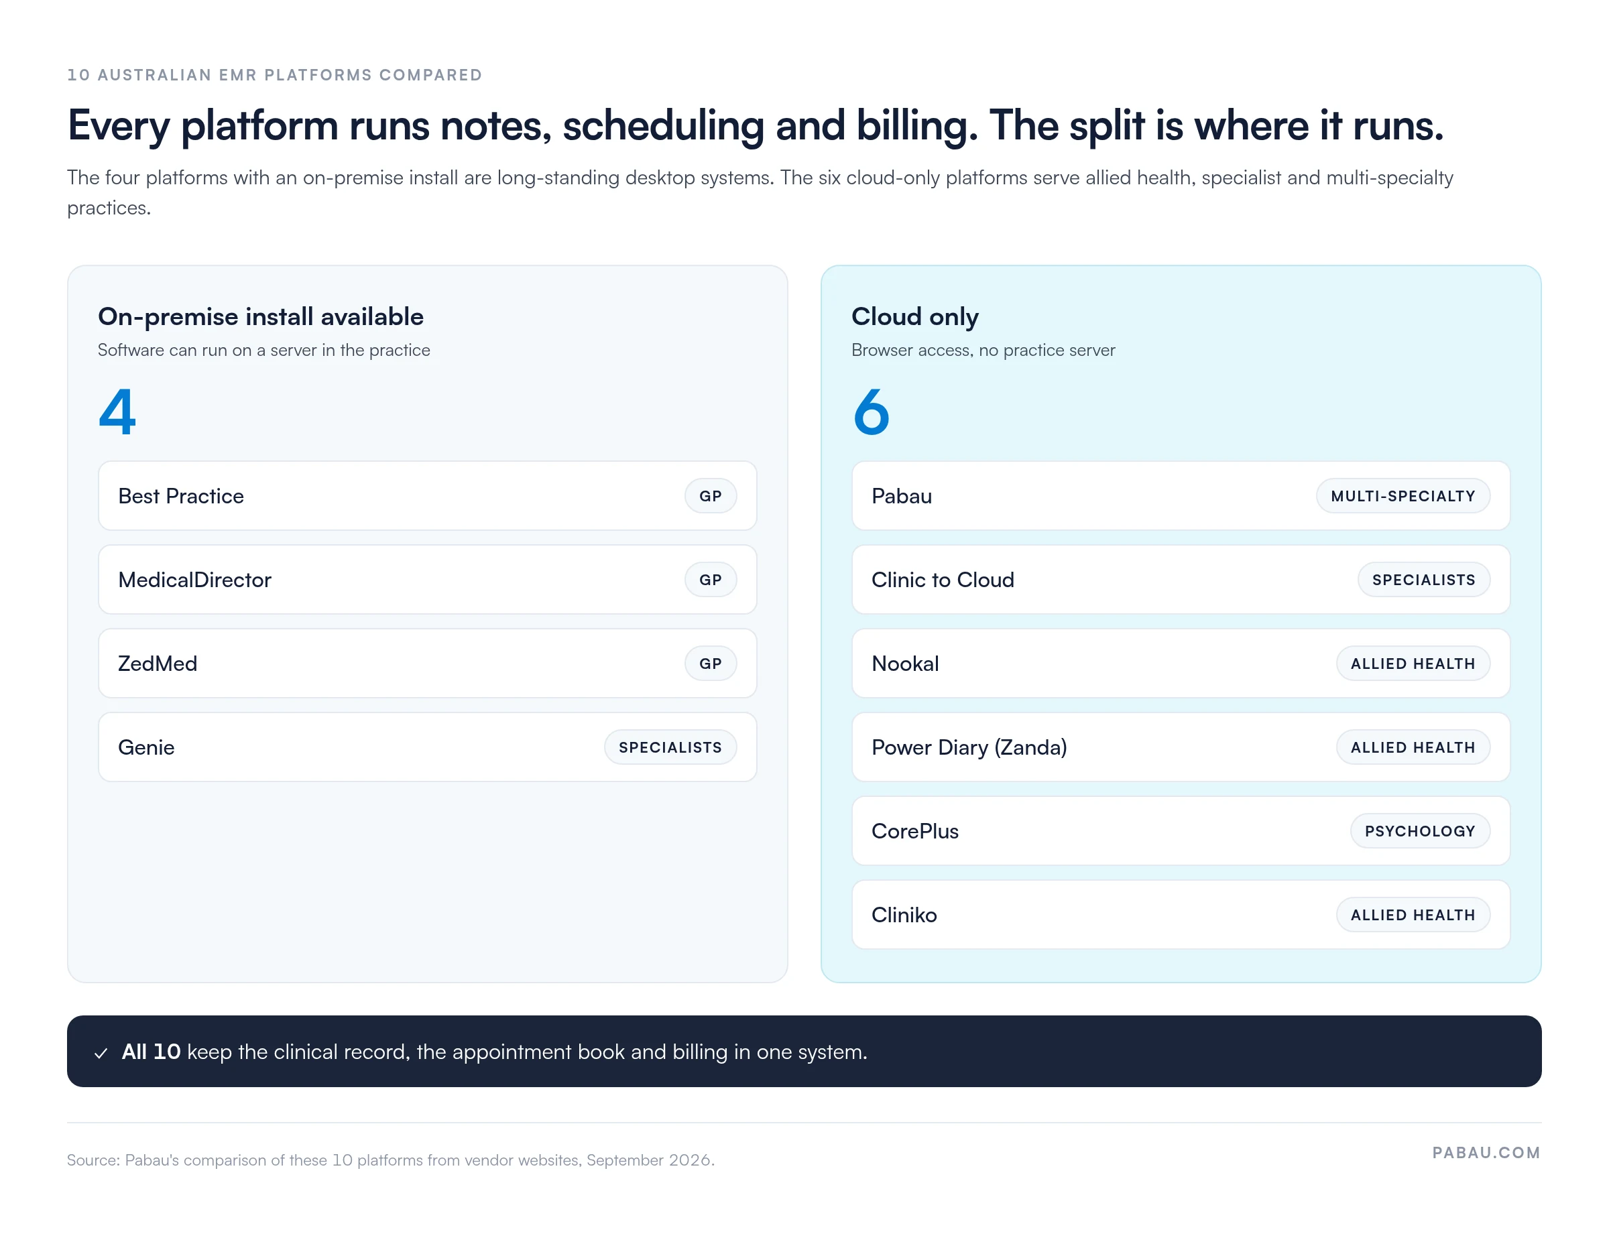Viewport: 1609px width, 1248px height.
Task: Select the Pabau platform row
Action: point(1181,496)
